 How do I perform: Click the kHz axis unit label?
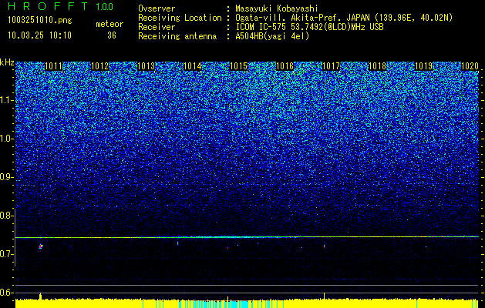(x=7, y=62)
